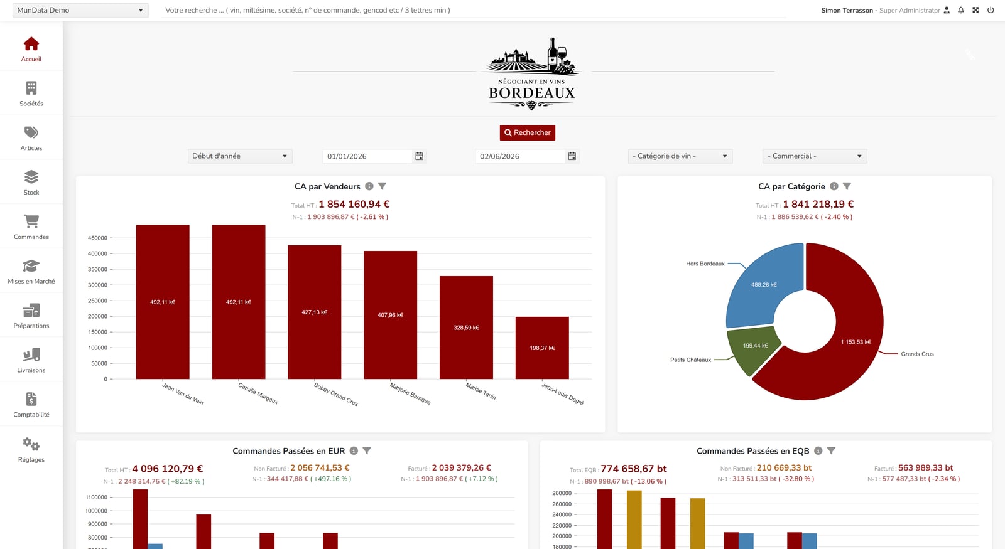Click the user profile icon
The image size is (1005, 549).
(x=947, y=10)
